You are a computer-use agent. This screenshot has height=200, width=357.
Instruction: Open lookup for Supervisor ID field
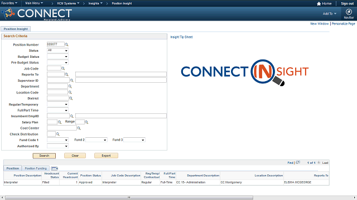(72, 80)
